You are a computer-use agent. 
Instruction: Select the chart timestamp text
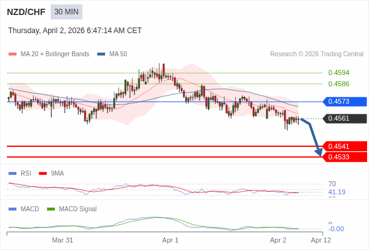pyautogui.click(x=75, y=31)
